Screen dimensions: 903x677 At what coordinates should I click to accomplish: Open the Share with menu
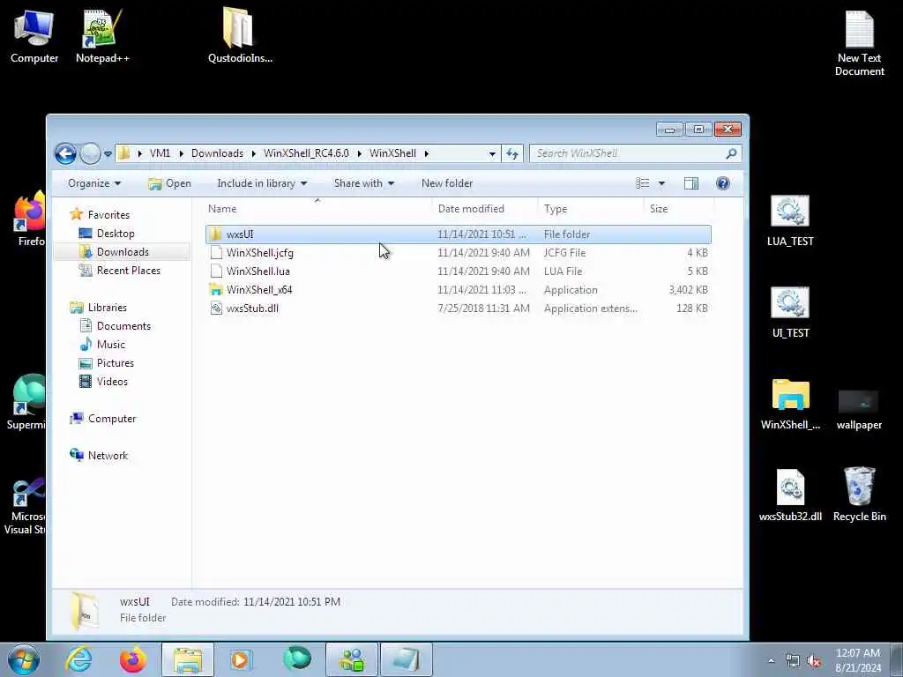click(x=364, y=183)
